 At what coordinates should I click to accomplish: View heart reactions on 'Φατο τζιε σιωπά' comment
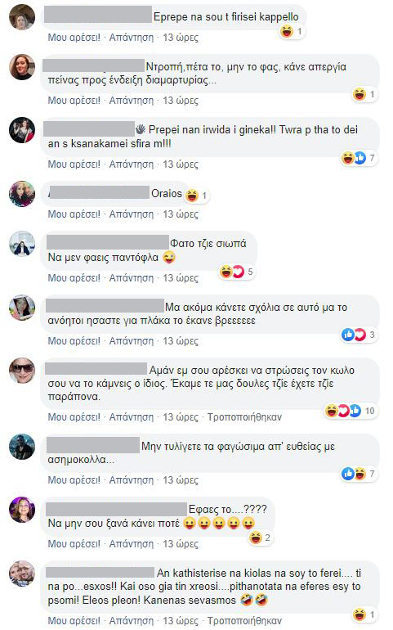(x=239, y=272)
